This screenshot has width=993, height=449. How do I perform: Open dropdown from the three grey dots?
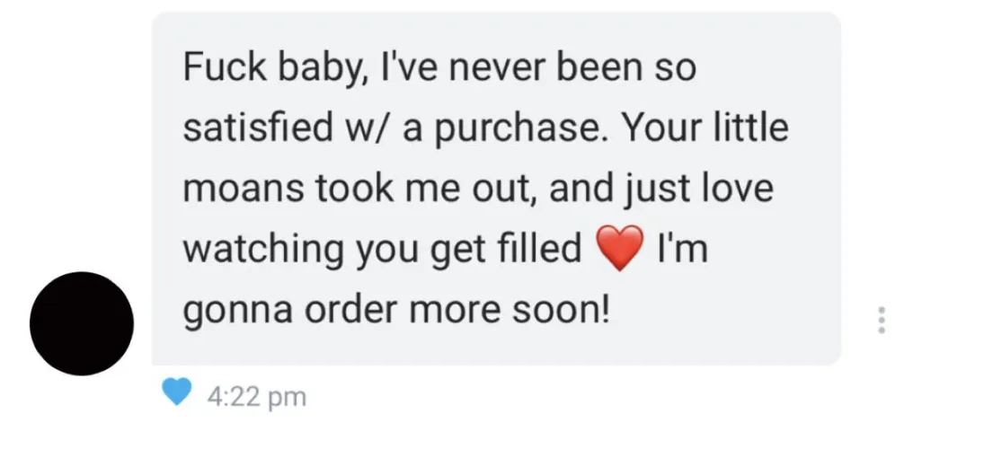(881, 320)
